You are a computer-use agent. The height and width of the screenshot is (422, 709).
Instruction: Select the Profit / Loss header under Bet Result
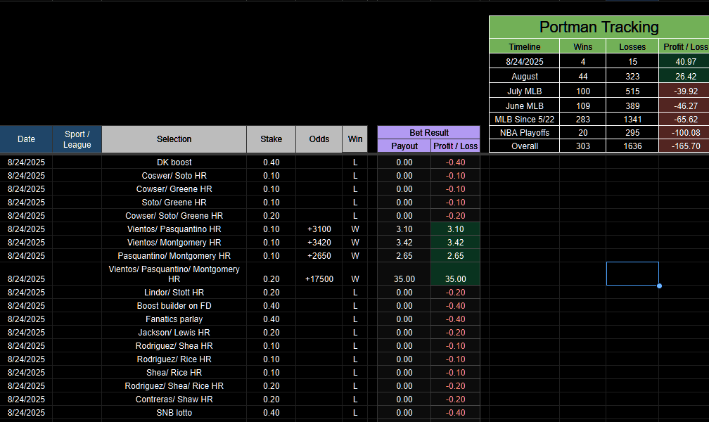coord(455,146)
